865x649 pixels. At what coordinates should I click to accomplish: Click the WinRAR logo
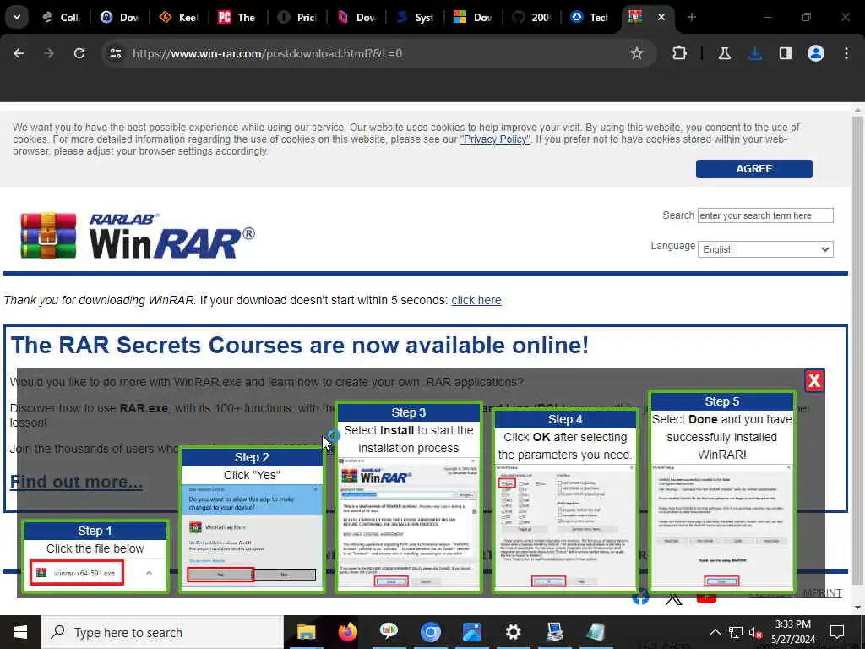click(138, 236)
